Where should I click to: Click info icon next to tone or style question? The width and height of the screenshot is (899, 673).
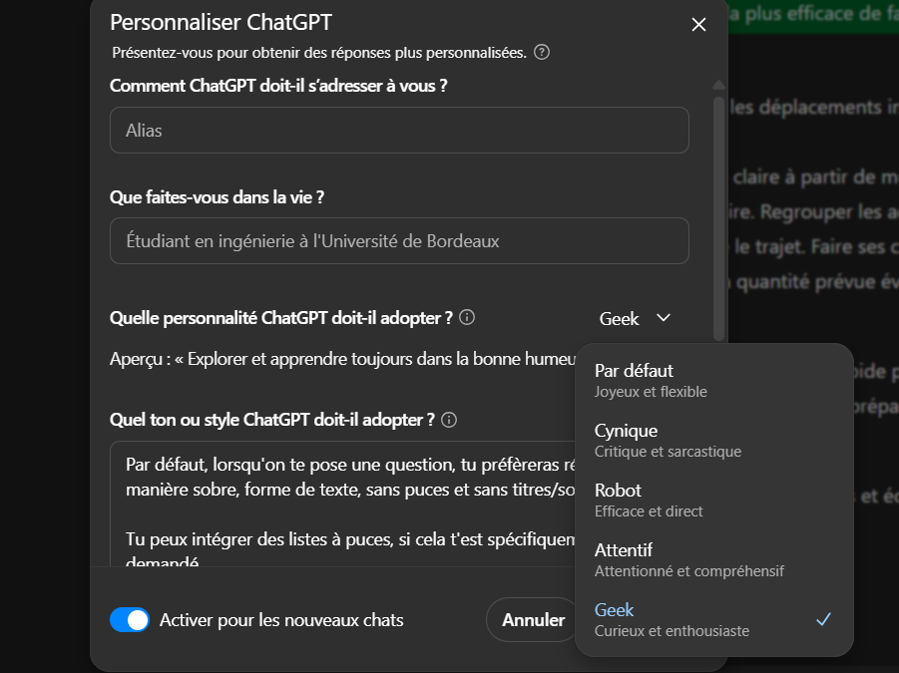coord(449,420)
